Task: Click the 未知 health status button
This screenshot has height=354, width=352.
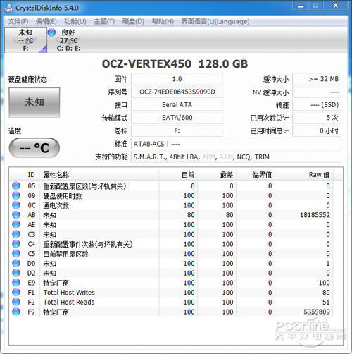Action: coord(34,102)
